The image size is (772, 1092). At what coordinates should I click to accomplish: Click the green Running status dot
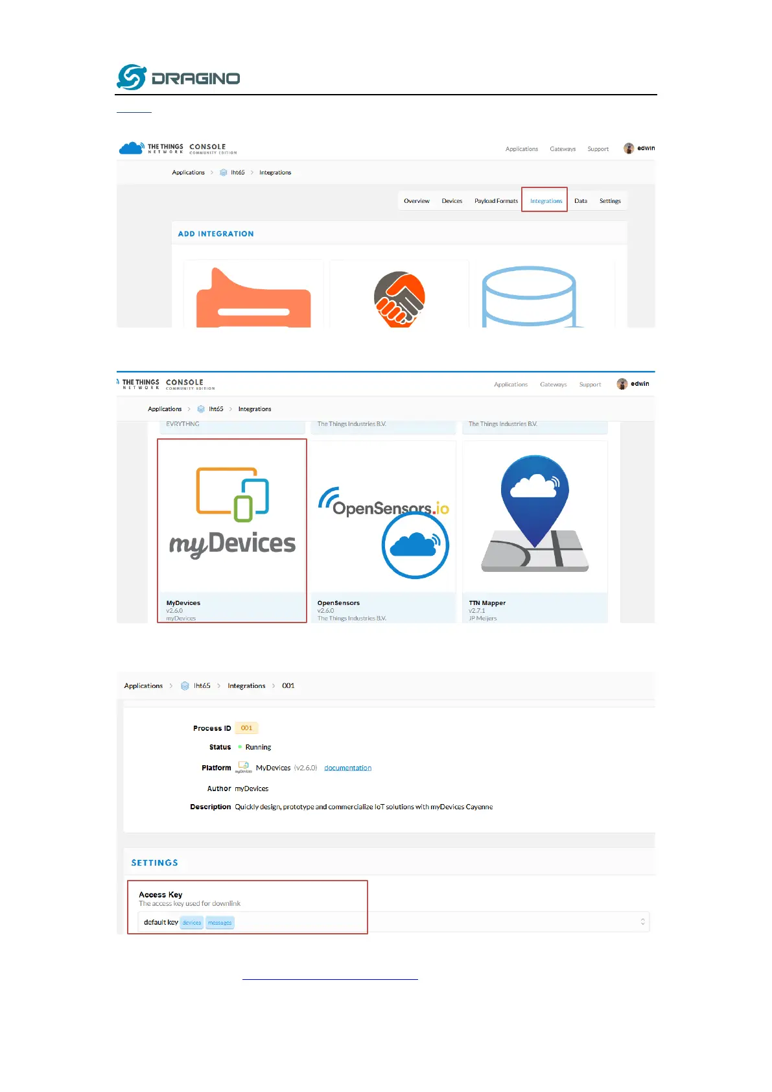point(240,747)
